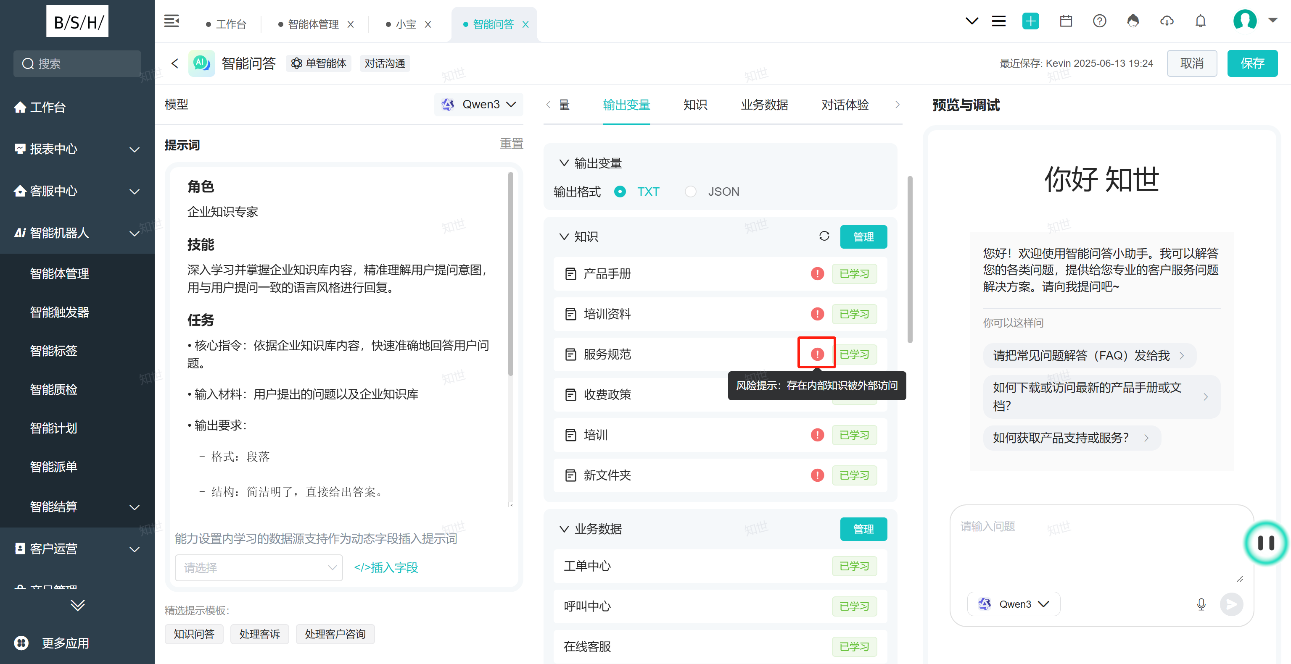Viewport: 1291px width, 664px height.
Task: Click the green plus add icon
Action: click(1030, 21)
